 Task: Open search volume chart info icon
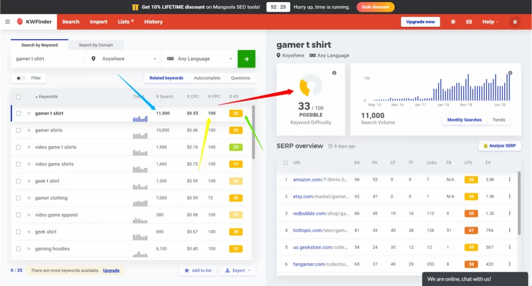pos(510,73)
